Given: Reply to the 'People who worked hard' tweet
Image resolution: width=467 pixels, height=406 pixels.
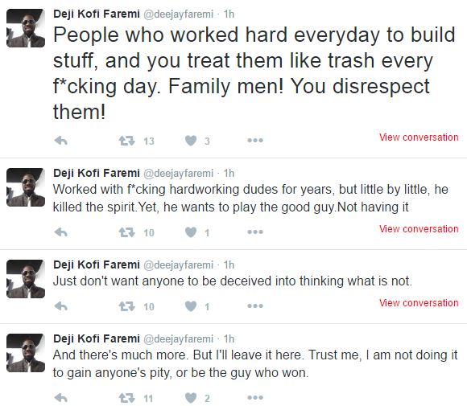Looking at the screenshot, I should coord(61,141).
